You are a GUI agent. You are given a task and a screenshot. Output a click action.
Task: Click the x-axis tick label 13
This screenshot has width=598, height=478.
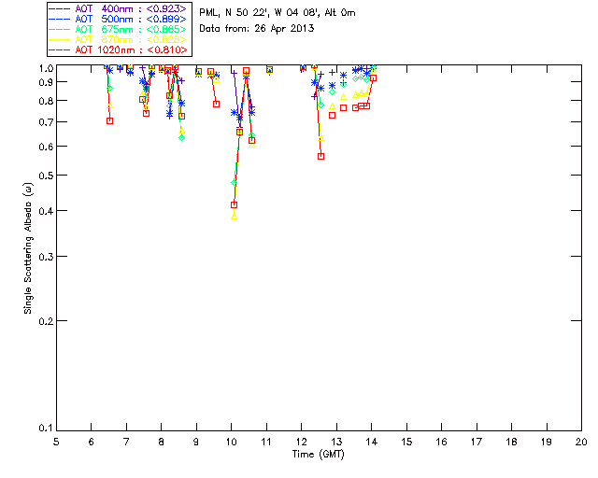(336, 442)
